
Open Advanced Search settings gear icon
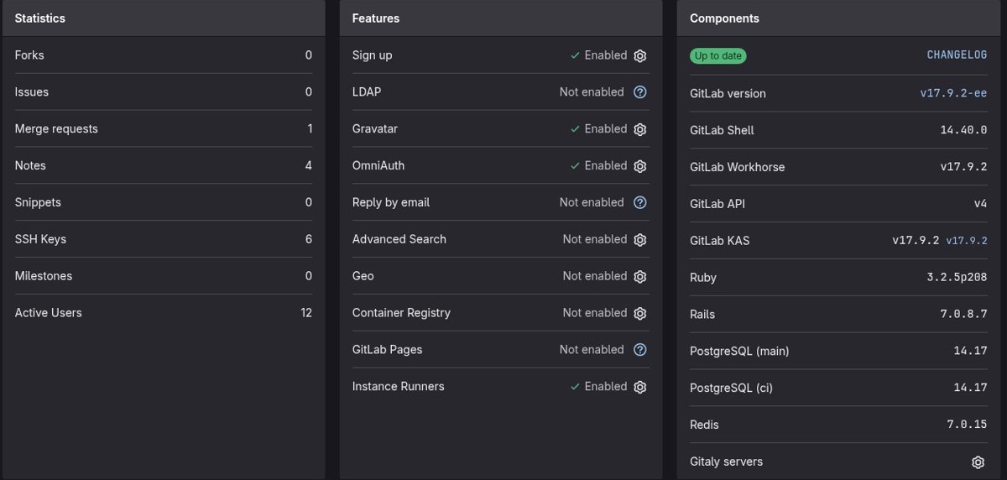pos(640,239)
